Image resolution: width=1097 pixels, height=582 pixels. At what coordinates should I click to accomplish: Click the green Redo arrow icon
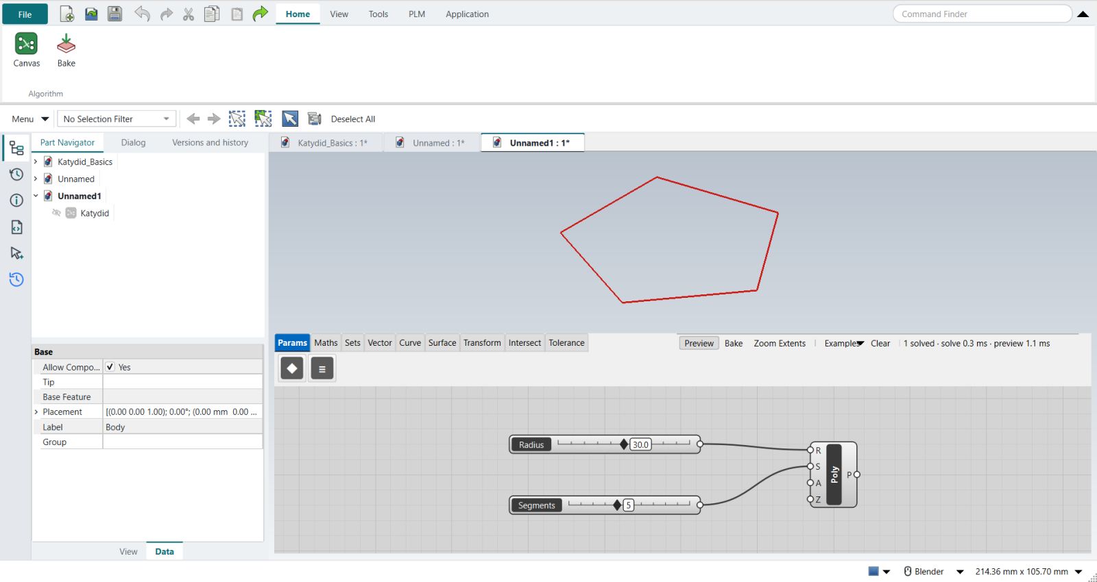tap(261, 14)
